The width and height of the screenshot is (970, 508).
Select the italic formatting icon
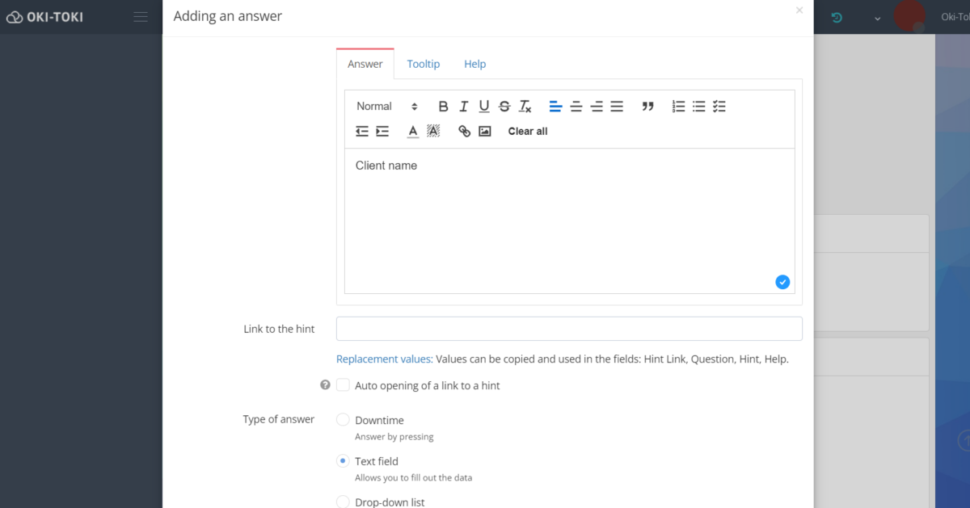(x=463, y=106)
